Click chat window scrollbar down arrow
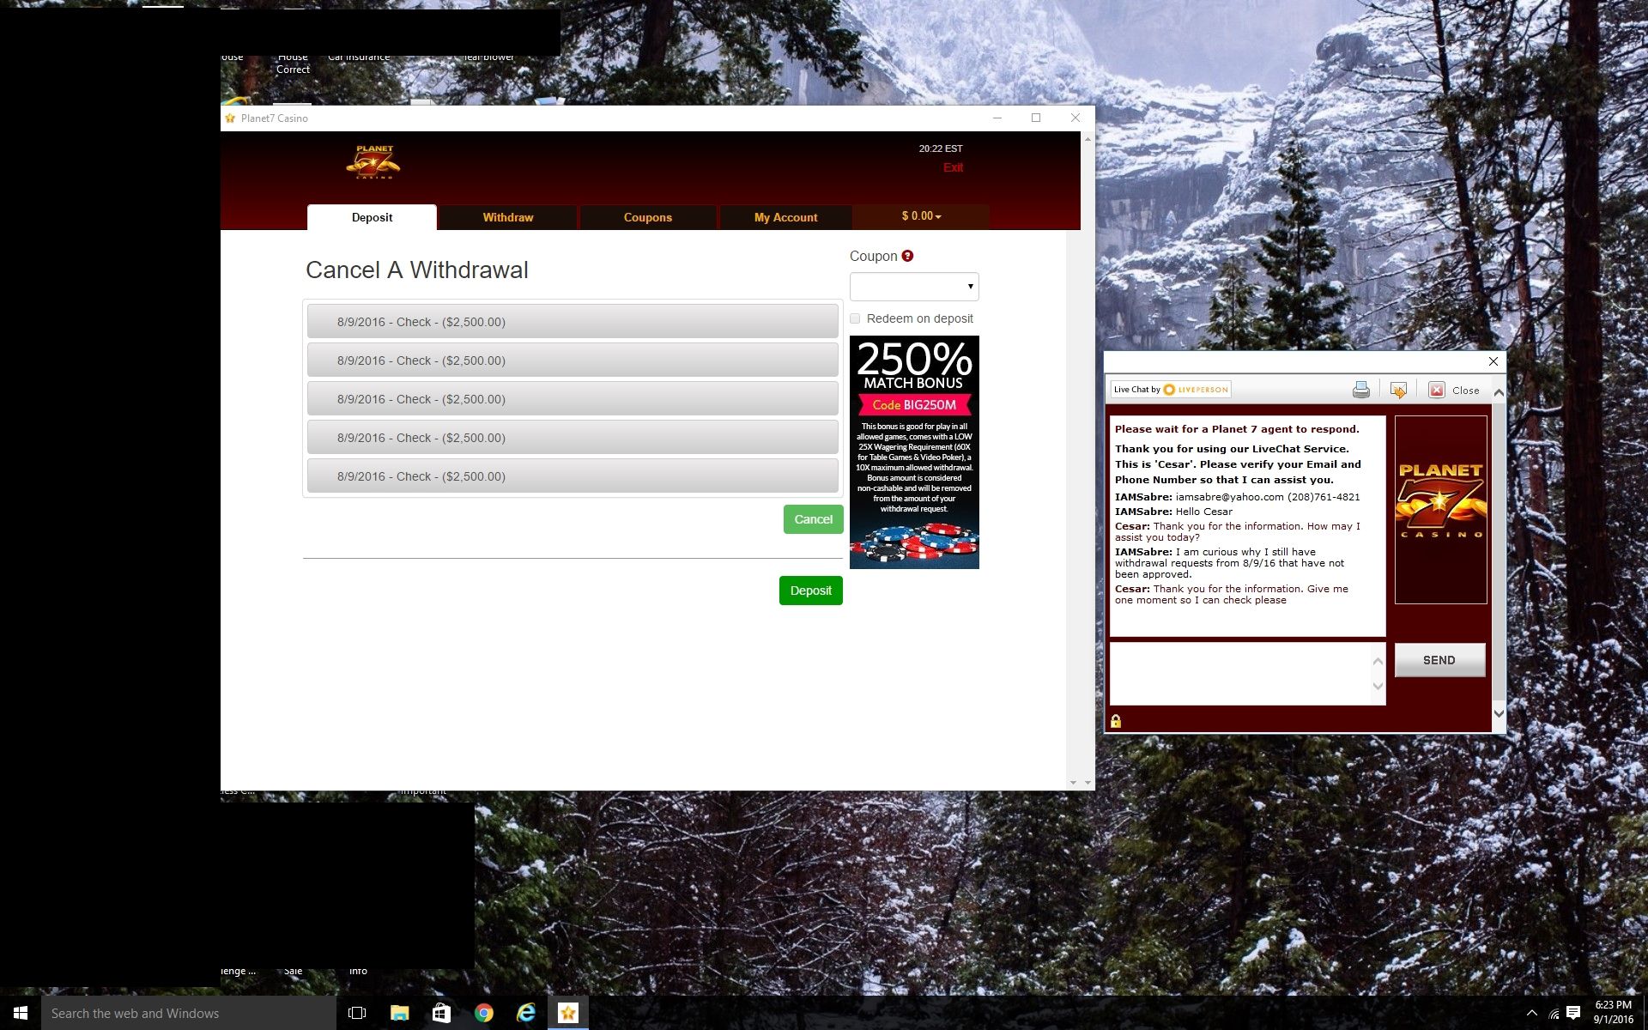 1499,712
